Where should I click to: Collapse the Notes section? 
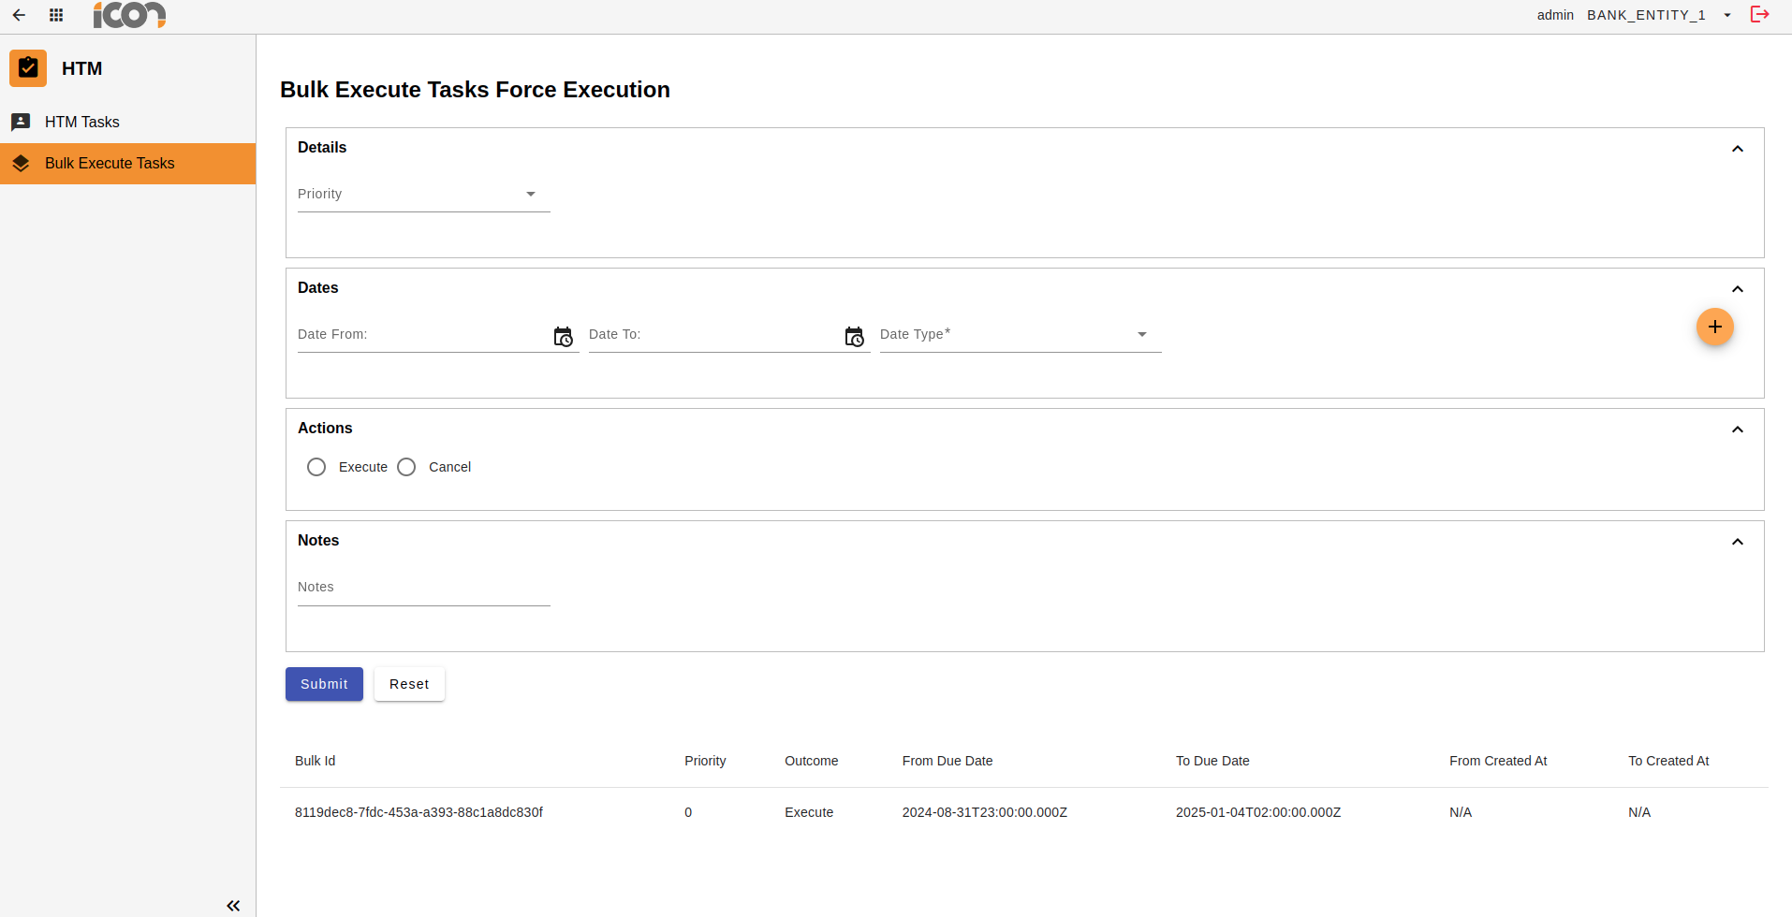(x=1737, y=542)
